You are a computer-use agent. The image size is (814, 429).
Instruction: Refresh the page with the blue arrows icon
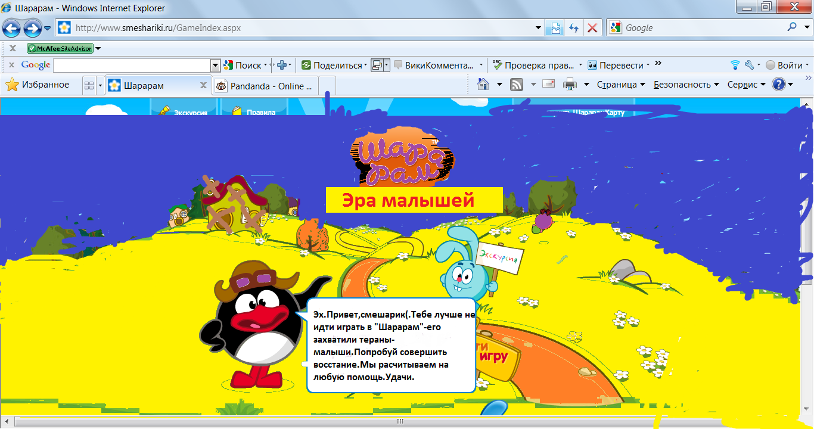(x=573, y=27)
